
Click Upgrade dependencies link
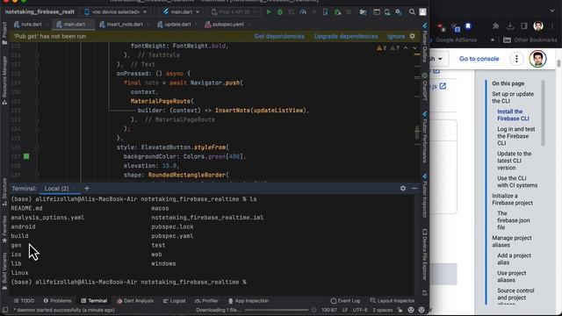pyautogui.click(x=346, y=36)
